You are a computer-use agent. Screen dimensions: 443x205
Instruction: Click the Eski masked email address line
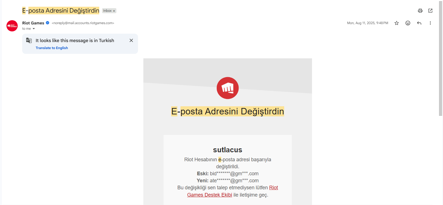click(228, 174)
